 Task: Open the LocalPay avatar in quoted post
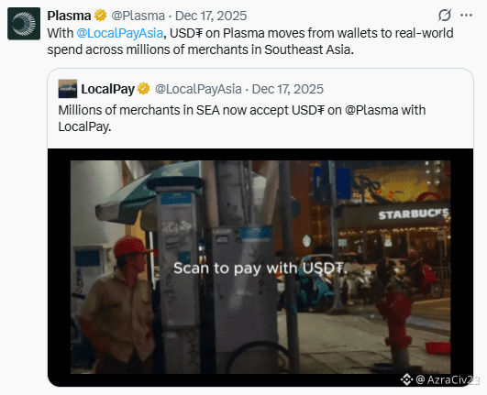click(x=68, y=89)
